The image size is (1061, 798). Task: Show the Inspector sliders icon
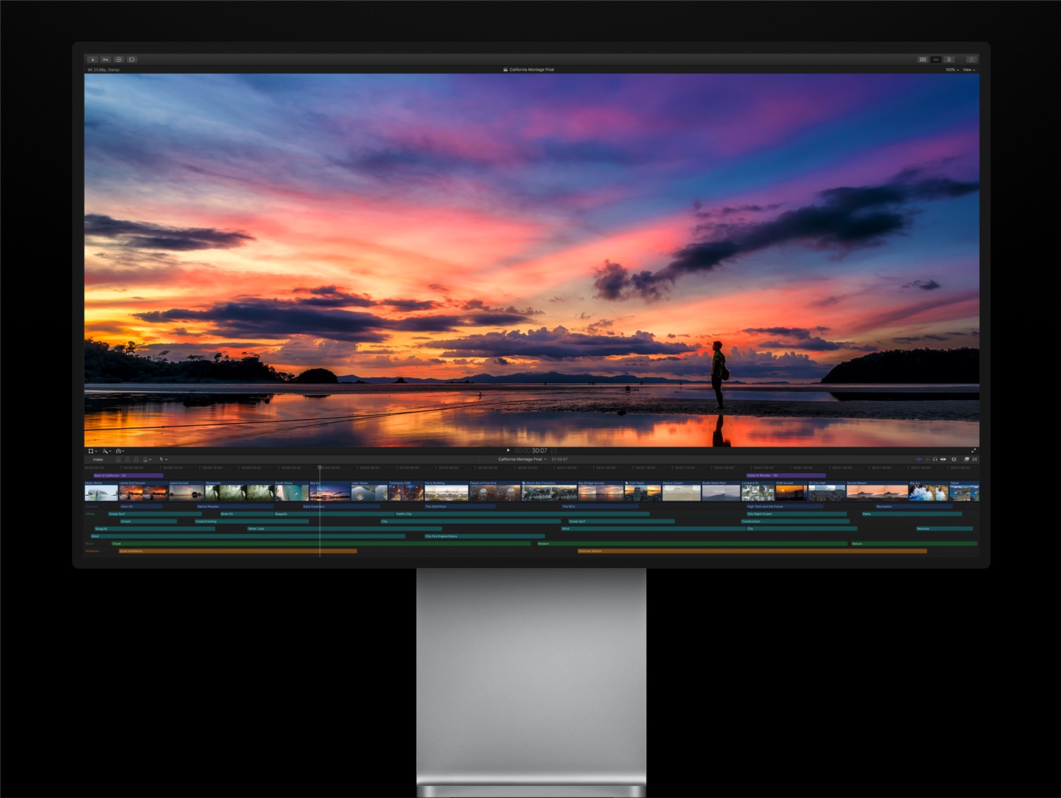pos(950,59)
